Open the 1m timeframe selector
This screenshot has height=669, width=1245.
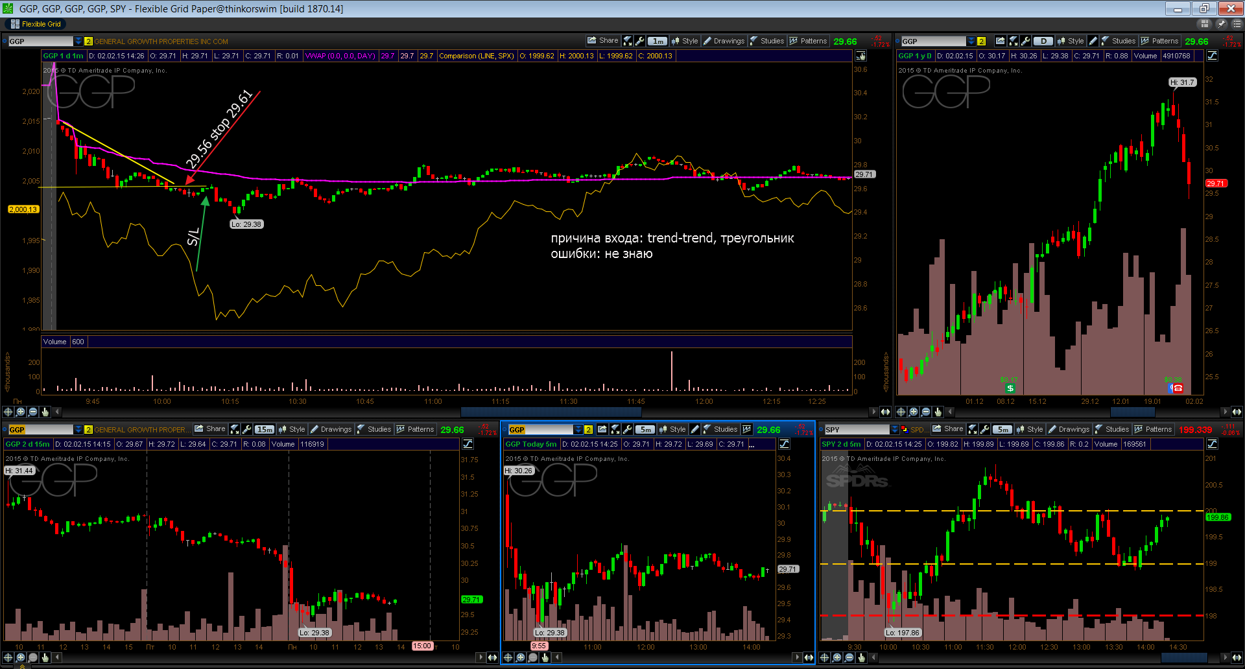pyautogui.click(x=658, y=41)
